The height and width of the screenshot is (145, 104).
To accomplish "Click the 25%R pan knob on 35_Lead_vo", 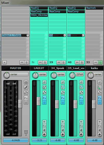I will coord(72,75).
